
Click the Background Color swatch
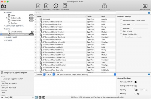click(136, 86)
